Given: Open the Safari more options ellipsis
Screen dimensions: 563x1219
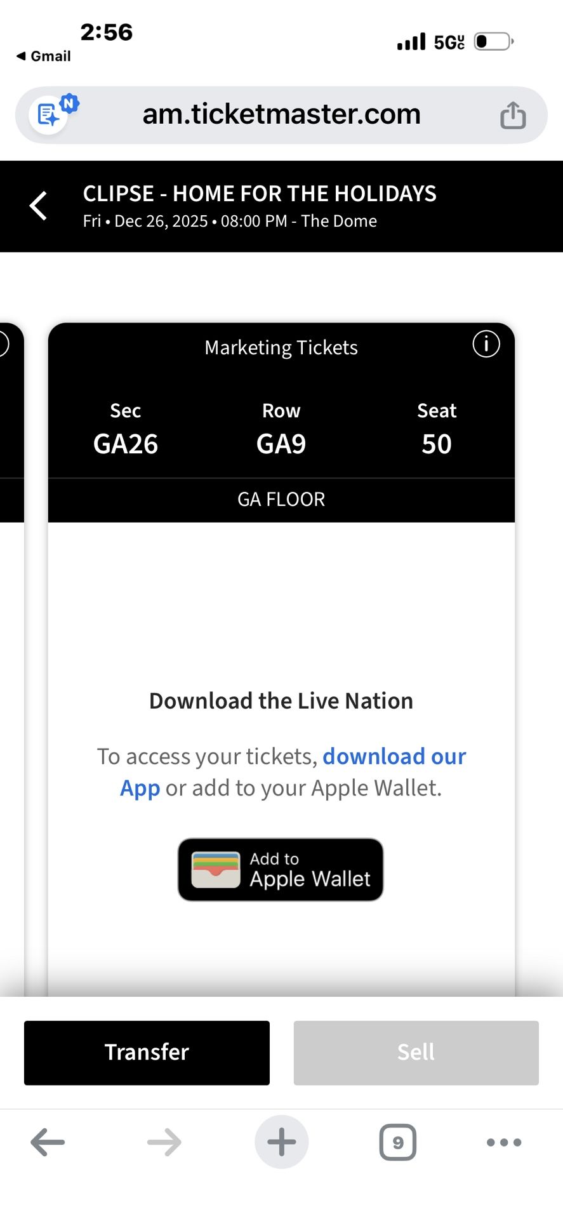Looking at the screenshot, I should click(502, 1142).
